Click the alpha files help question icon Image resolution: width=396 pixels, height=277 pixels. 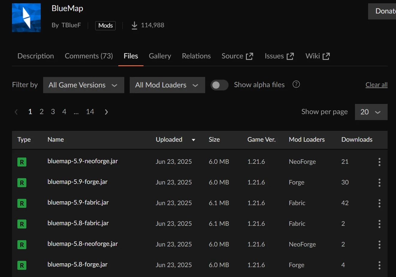pyautogui.click(x=296, y=84)
